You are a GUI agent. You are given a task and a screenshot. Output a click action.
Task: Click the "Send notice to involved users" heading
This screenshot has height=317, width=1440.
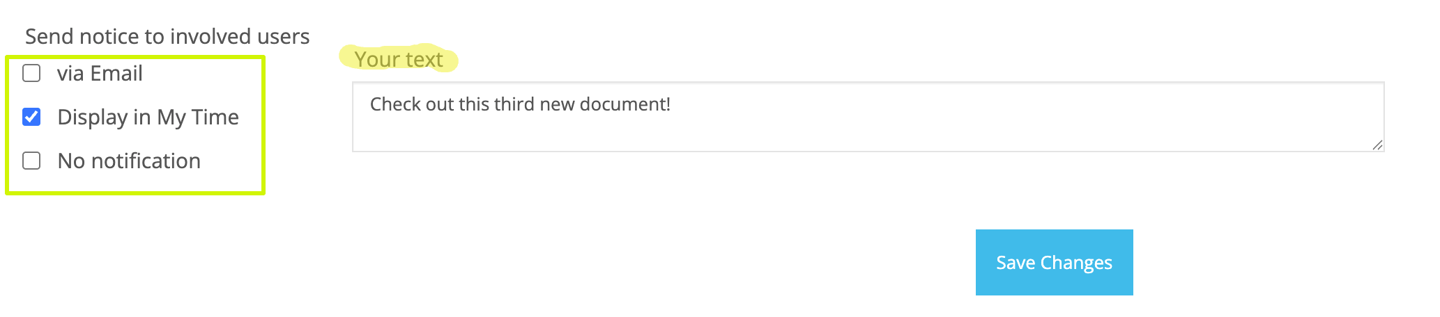[x=167, y=36]
